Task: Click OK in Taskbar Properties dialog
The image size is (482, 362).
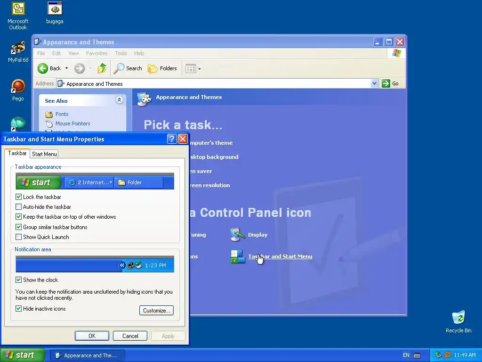Action: pos(92,336)
